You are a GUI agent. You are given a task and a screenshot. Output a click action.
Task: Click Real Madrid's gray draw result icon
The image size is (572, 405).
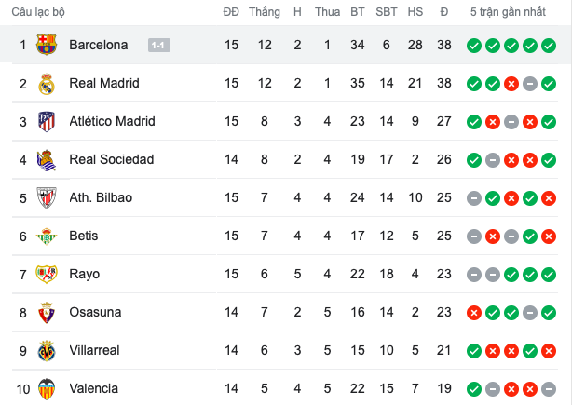529,83
